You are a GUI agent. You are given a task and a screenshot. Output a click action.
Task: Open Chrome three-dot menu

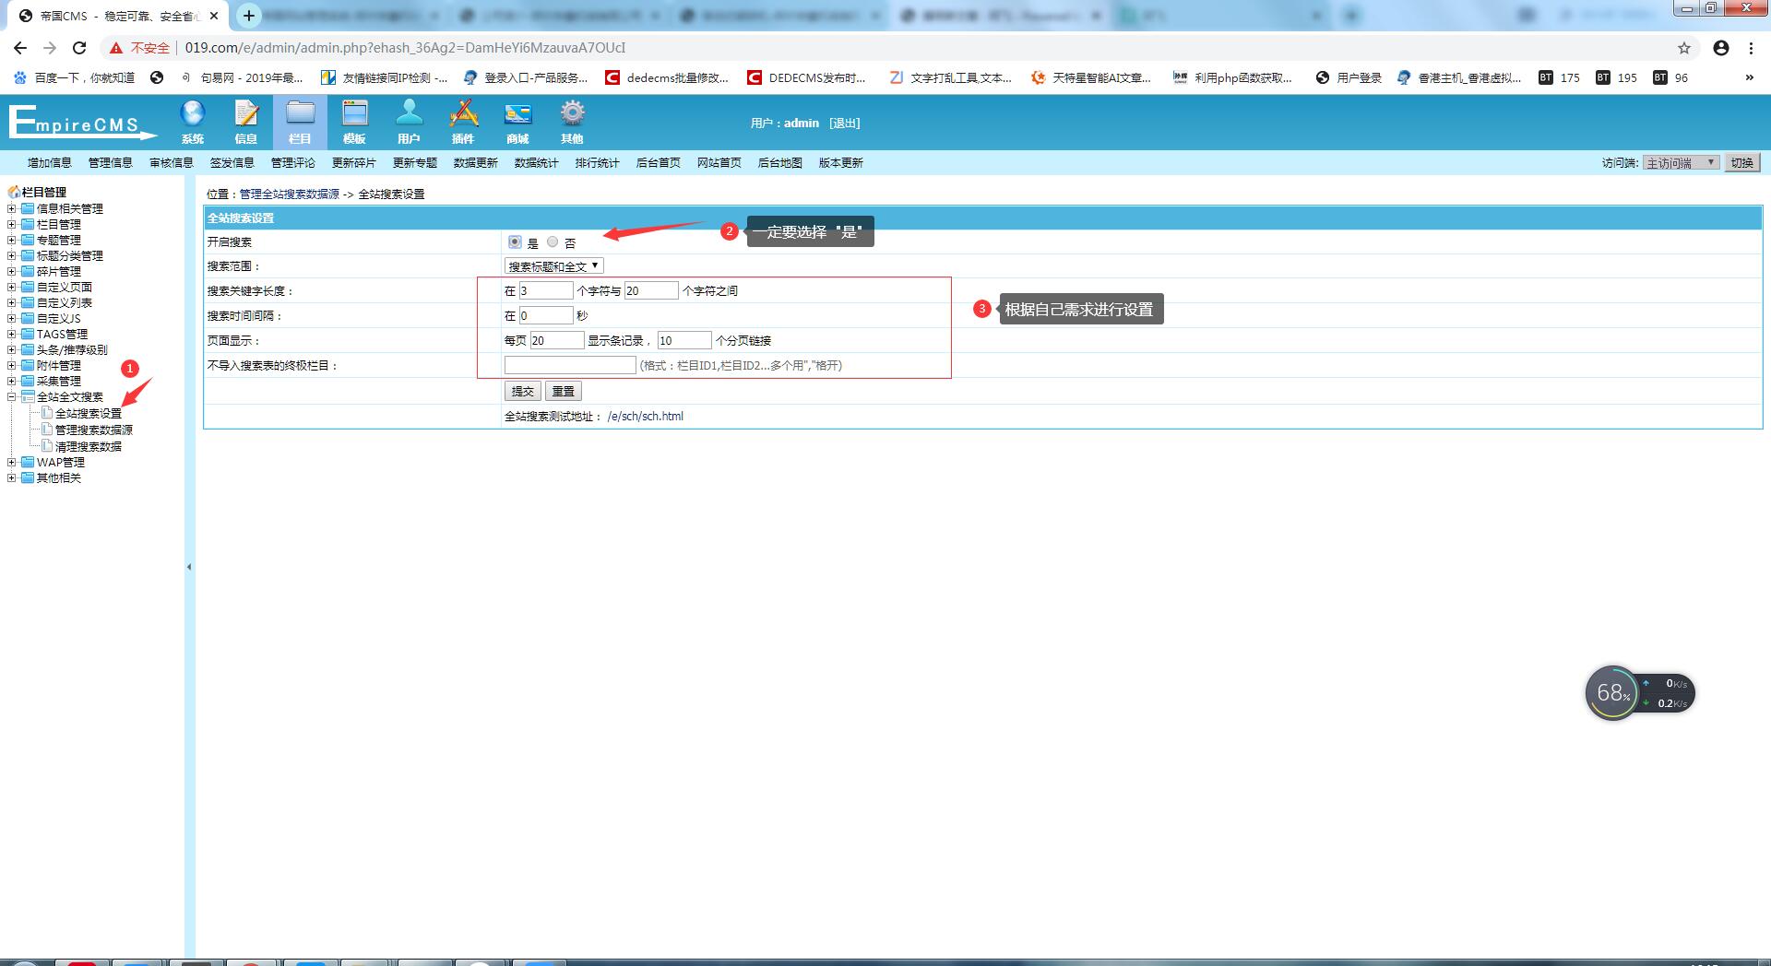tap(1751, 48)
